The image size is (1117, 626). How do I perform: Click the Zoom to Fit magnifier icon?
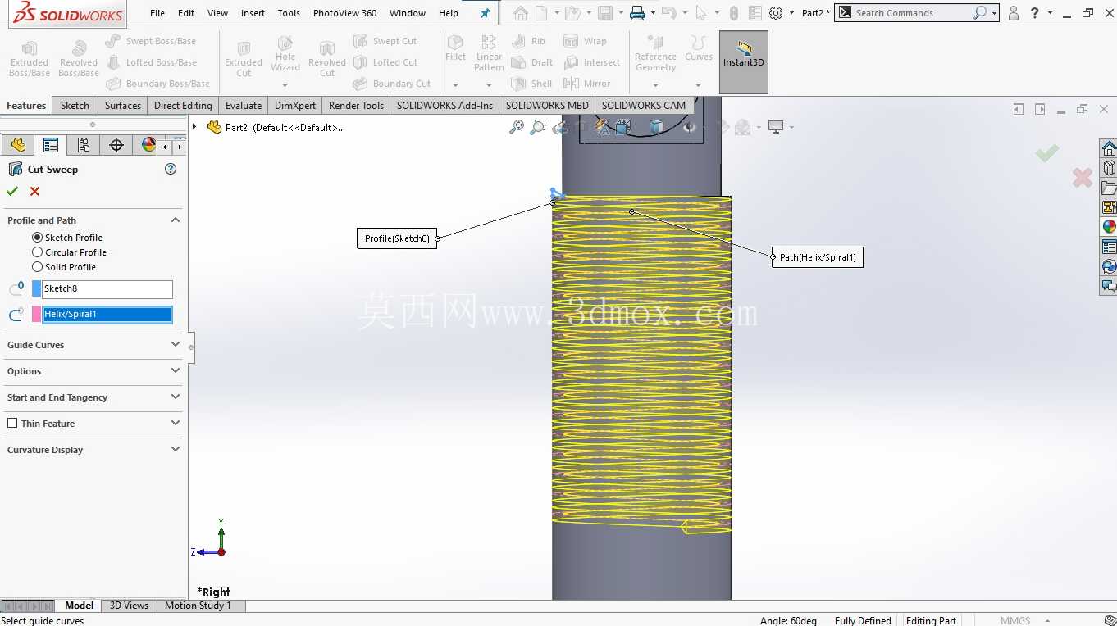[517, 127]
